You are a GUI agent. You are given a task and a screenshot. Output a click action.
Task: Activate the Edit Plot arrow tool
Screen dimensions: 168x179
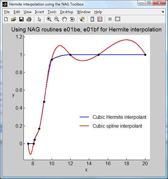39,19
